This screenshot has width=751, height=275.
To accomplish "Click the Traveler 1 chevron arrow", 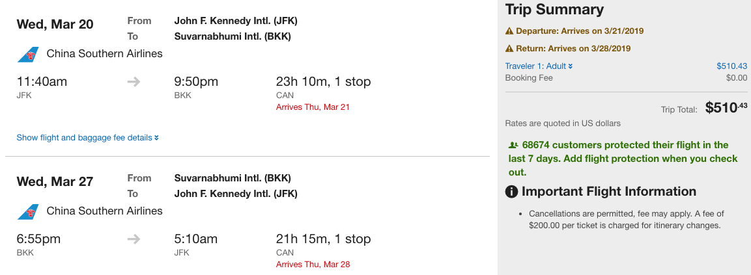I will tap(571, 66).
